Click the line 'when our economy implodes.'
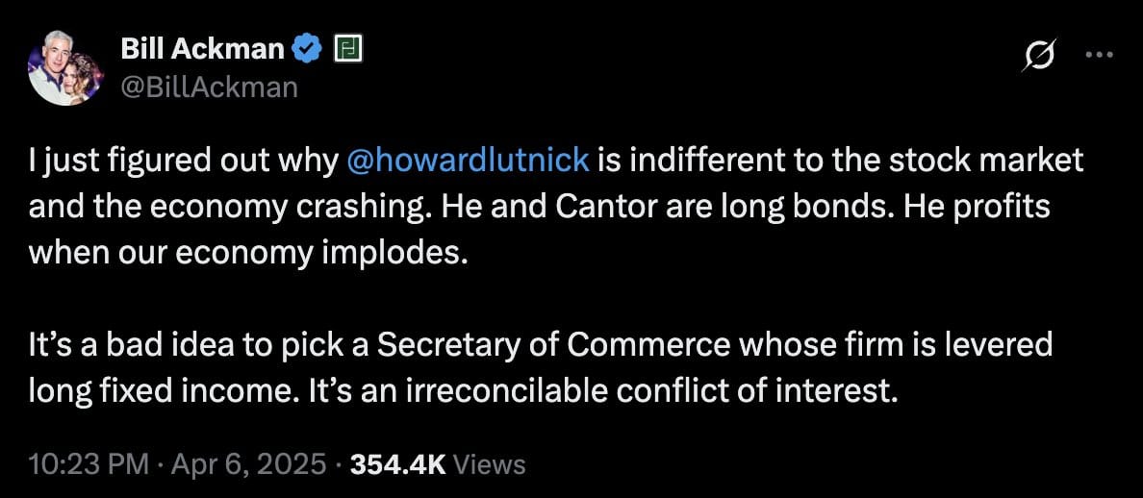This screenshot has height=498, width=1143. pyautogui.click(x=245, y=254)
